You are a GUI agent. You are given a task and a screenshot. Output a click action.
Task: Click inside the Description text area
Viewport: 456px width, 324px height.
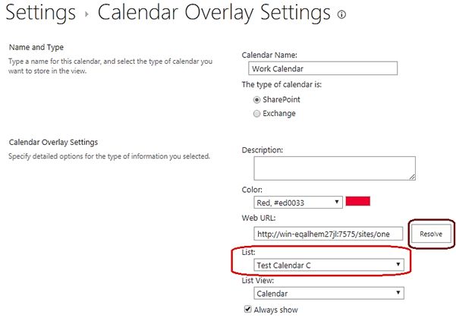tap(335, 168)
